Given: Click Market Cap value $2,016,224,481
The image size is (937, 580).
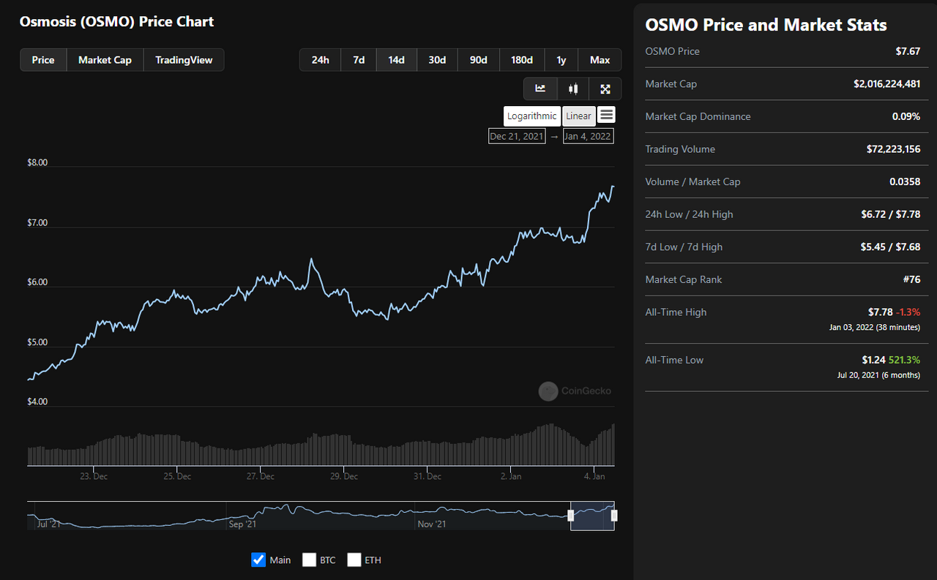Looking at the screenshot, I should (886, 84).
